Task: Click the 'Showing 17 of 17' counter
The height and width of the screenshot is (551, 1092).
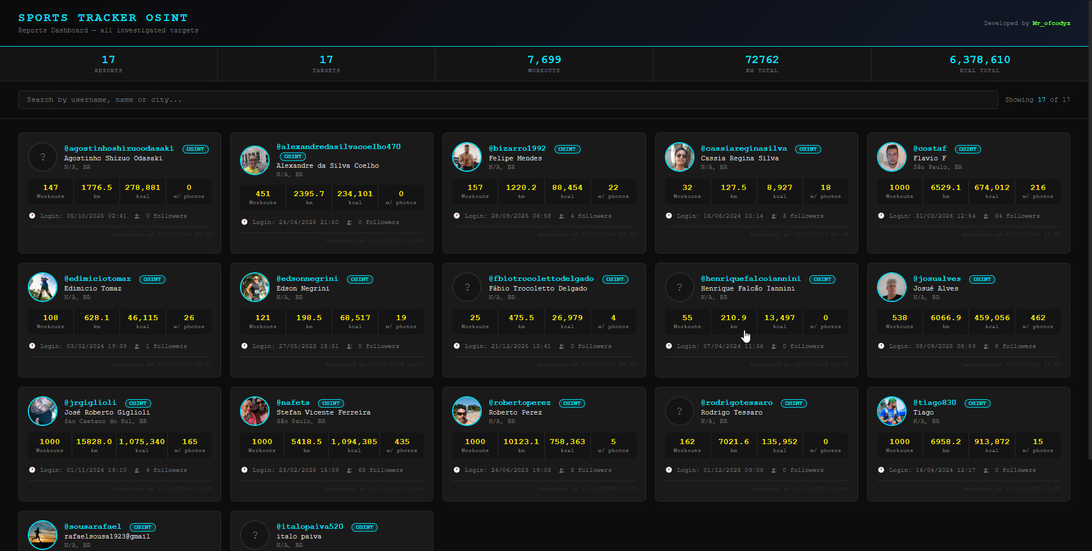Action: coord(1037,100)
